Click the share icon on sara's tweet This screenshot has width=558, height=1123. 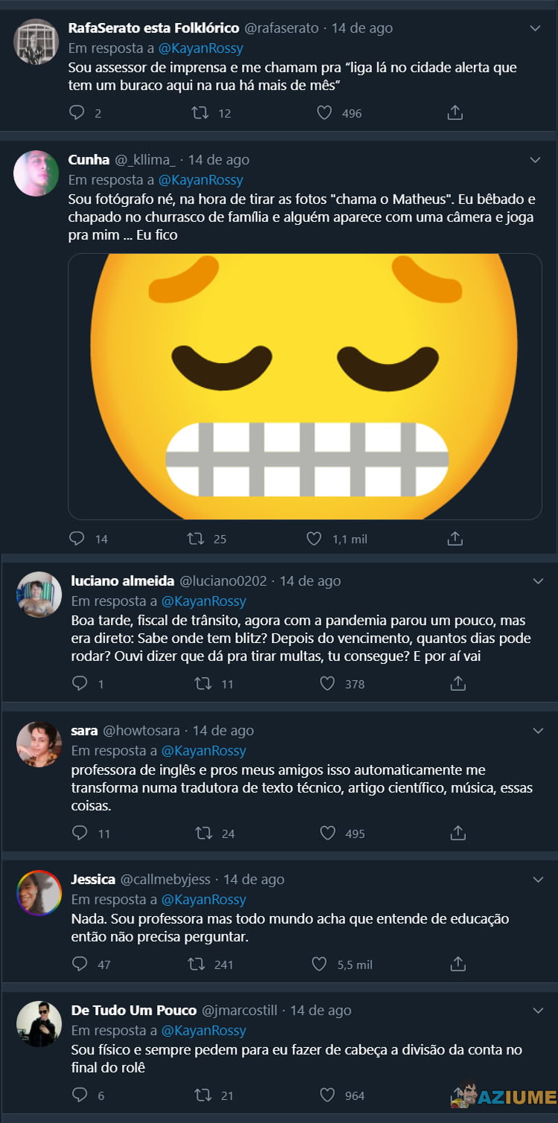(457, 833)
